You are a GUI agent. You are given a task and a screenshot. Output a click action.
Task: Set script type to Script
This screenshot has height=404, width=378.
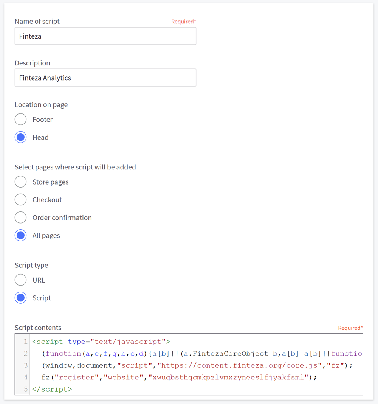[20, 298]
